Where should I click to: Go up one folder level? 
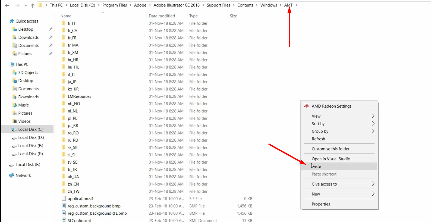click(33, 5)
